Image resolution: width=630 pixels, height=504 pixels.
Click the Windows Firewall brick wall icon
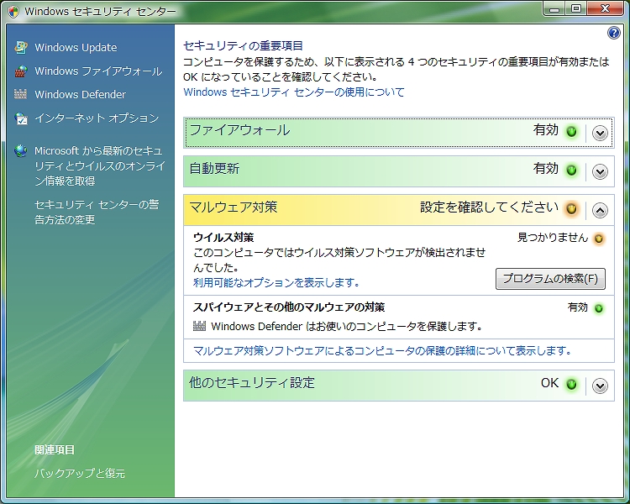click(21, 71)
